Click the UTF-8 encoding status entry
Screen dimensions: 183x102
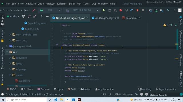117,94
